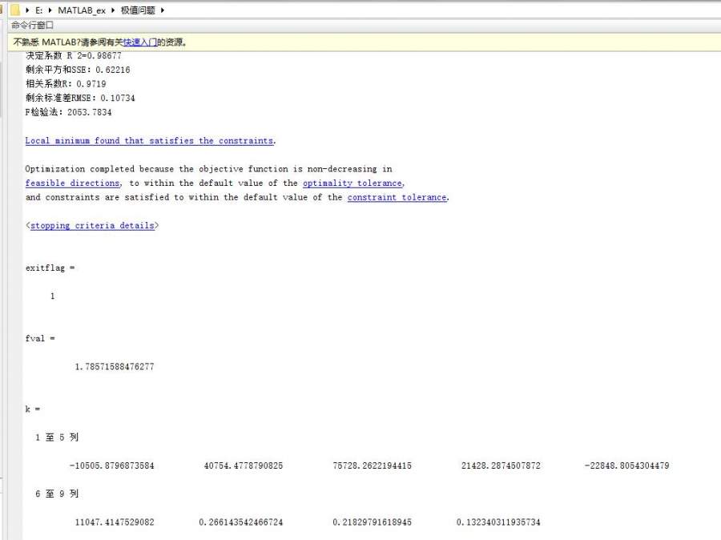Screen dimensions: 721x540
Task: Click the fval value 1.78571588476277
Action: pyautogui.click(x=115, y=367)
